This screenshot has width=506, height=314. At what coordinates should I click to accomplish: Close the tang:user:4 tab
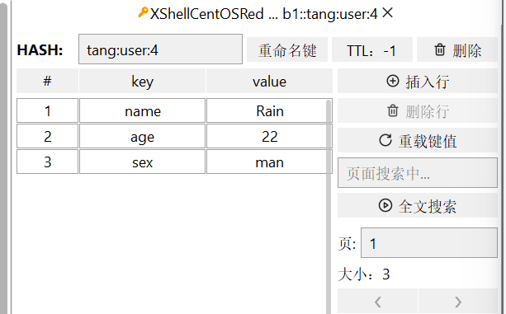coord(387,13)
